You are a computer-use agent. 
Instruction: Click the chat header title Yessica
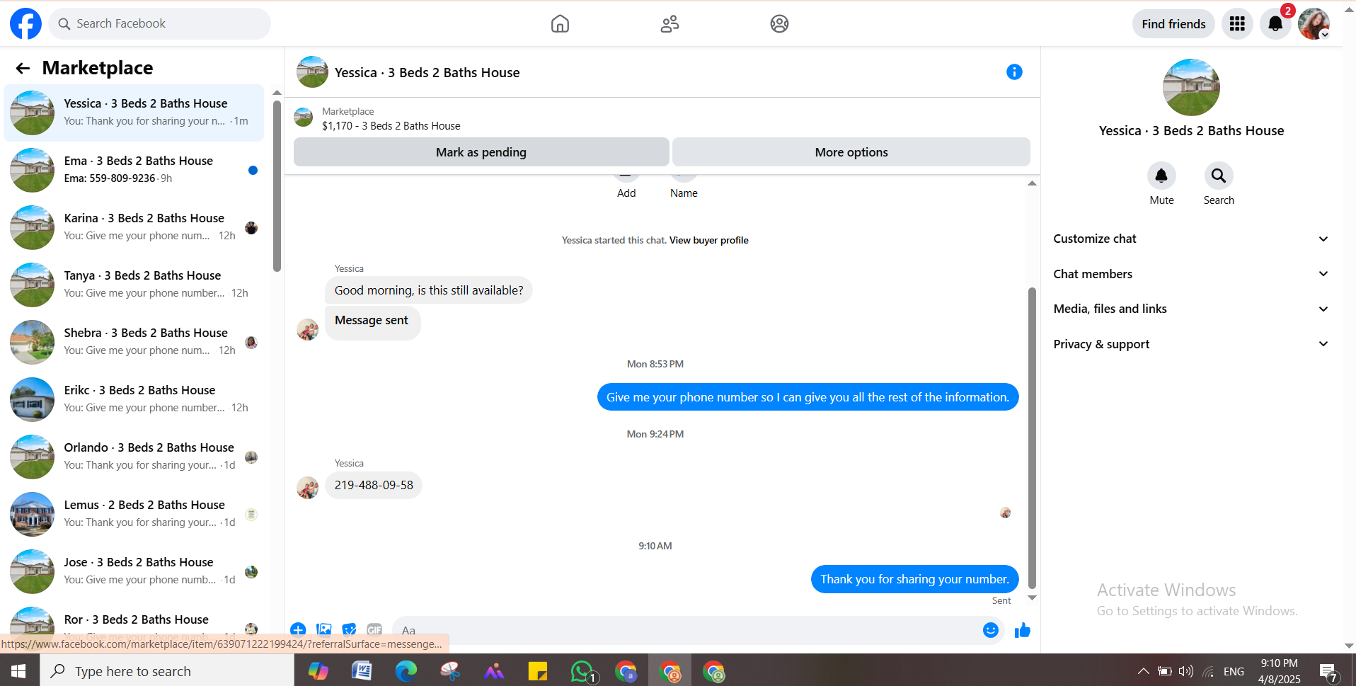coord(427,72)
